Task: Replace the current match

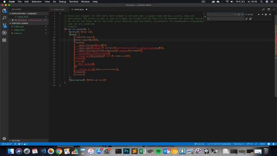Action: tap(247, 19)
